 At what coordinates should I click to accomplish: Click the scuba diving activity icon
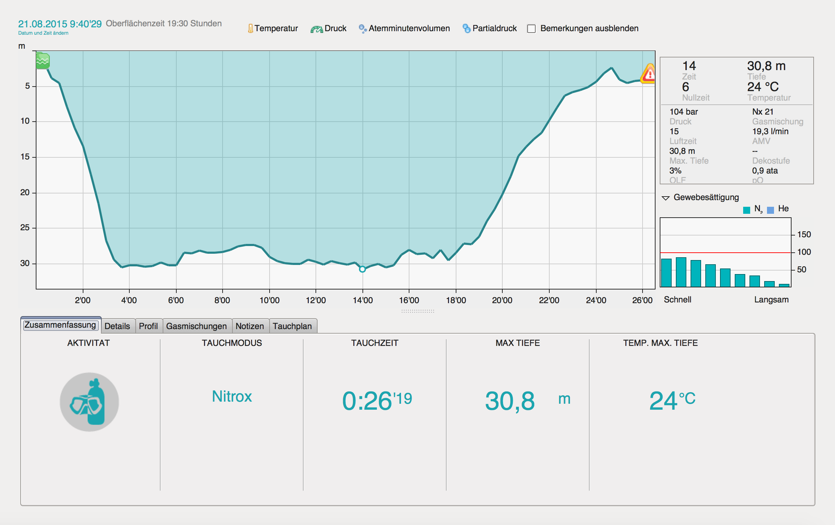point(89,402)
